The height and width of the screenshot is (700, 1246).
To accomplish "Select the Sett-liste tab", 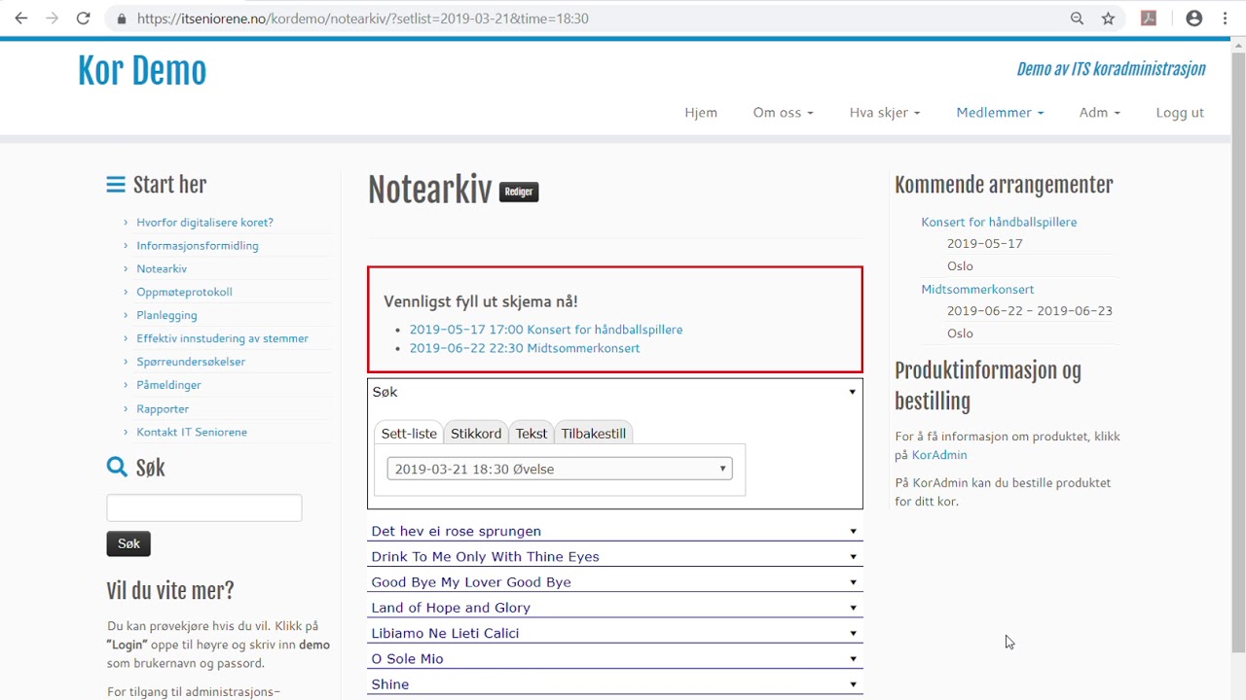I will tap(409, 434).
